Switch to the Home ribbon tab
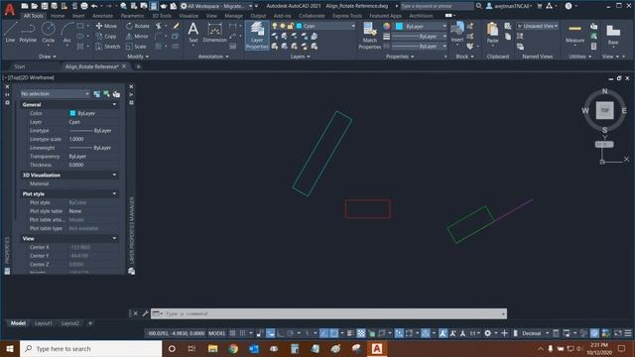 [58, 16]
